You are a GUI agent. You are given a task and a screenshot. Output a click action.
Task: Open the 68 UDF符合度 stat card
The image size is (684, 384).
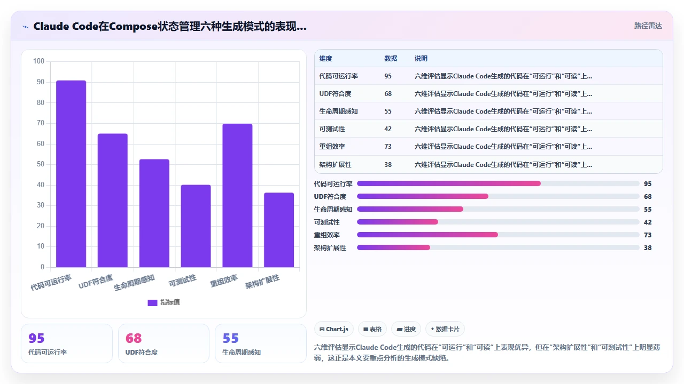click(x=164, y=343)
